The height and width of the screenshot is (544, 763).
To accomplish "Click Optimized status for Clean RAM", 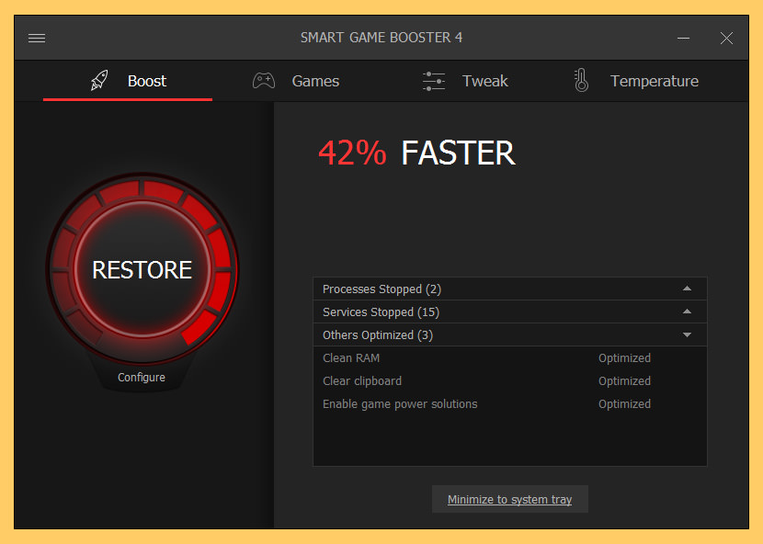I will click(624, 358).
